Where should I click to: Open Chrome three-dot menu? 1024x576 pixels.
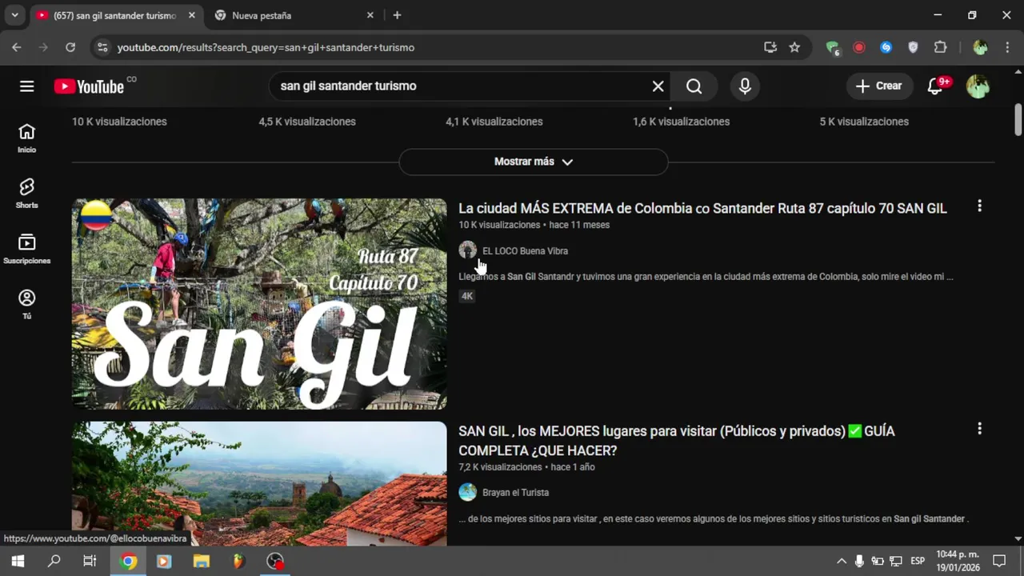[1007, 47]
